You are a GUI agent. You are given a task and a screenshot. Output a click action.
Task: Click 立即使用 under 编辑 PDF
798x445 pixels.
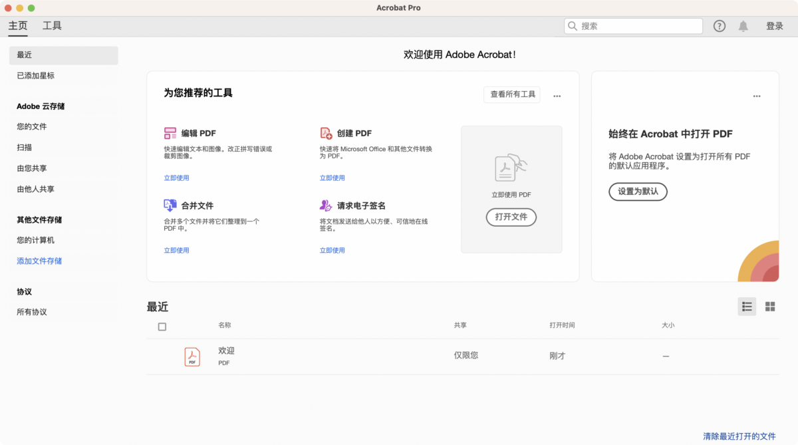176,178
